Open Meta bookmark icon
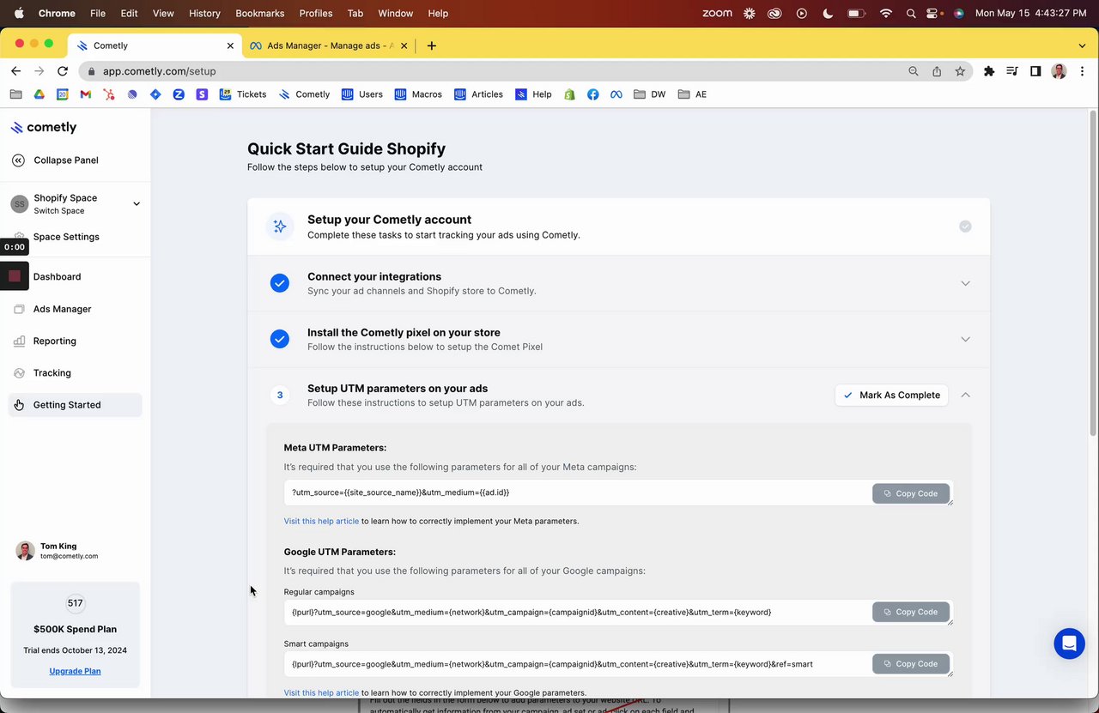The width and height of the screenshot is (1099, 713). coord(616,94)
